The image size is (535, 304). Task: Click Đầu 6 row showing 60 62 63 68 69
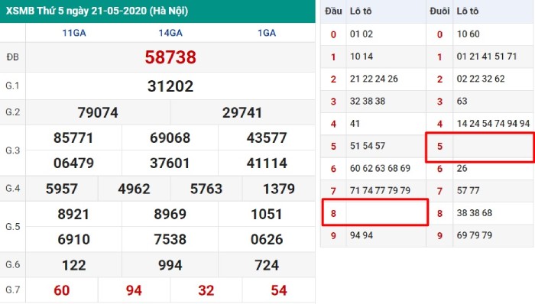(373, 168)
